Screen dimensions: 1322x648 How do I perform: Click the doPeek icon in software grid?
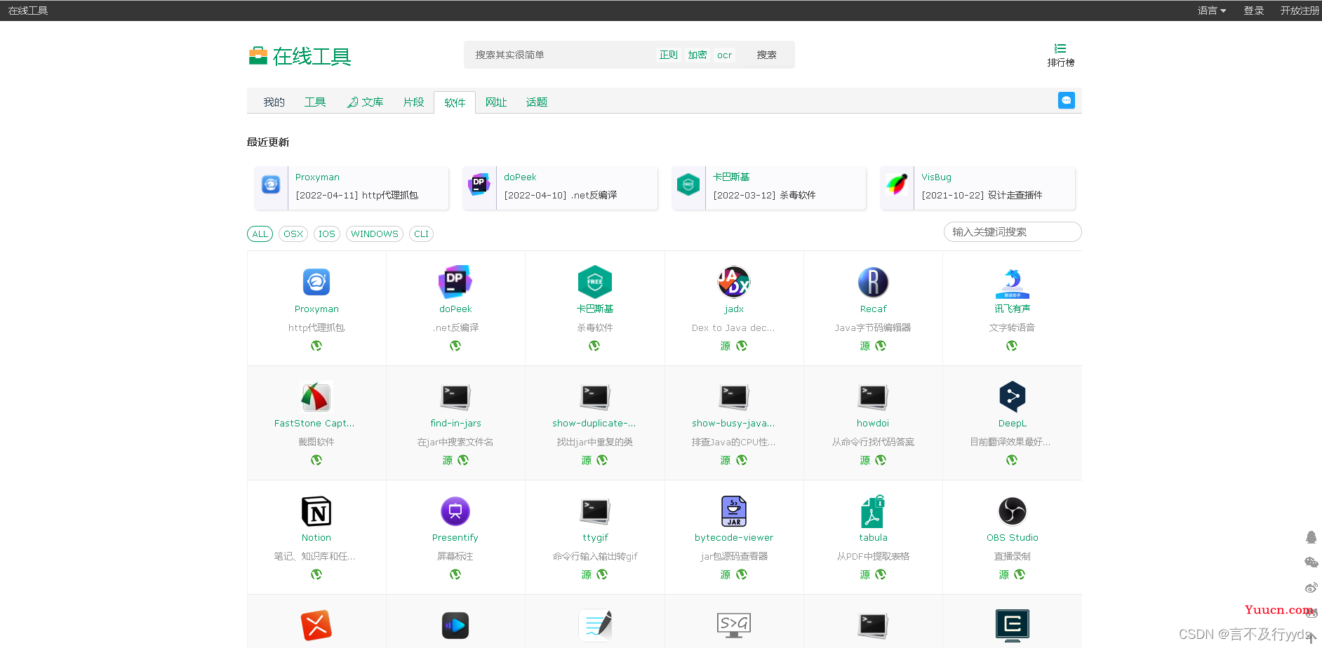455,282
